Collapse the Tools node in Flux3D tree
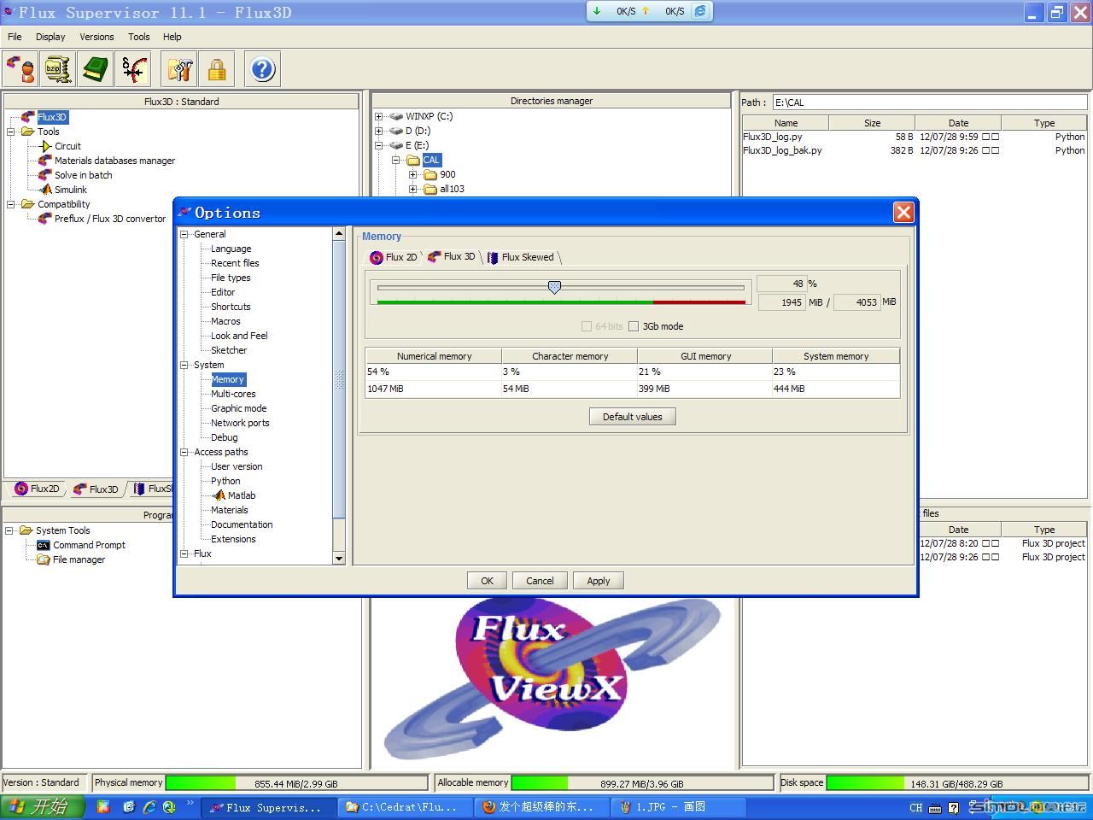This screenshot has height=820, width=1093. [x=11, y=132]
